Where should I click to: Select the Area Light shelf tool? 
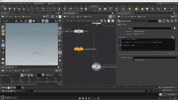click(x=110, y=9)
